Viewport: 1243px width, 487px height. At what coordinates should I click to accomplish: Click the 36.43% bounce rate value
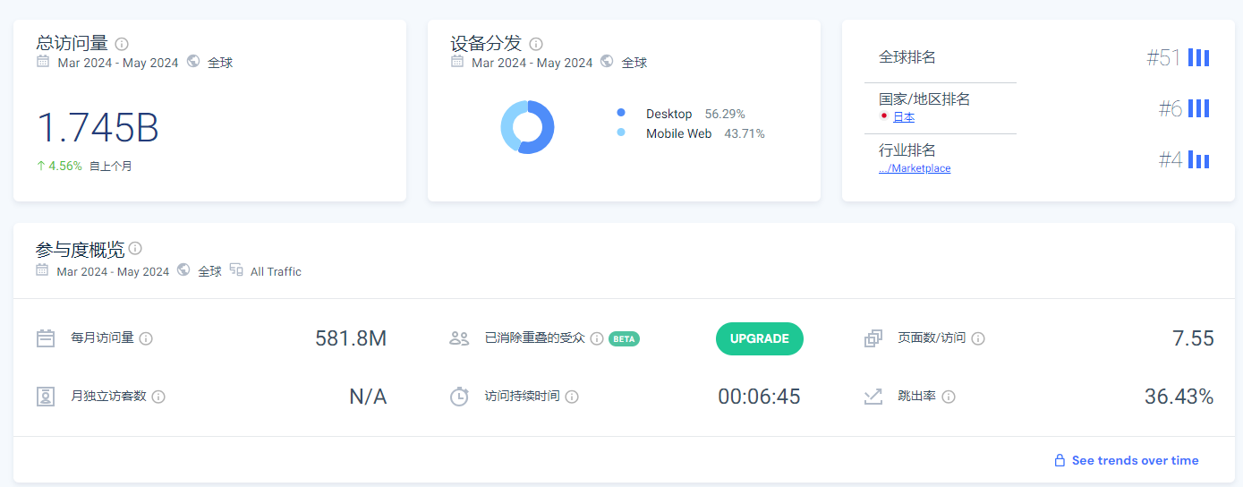1179,397
